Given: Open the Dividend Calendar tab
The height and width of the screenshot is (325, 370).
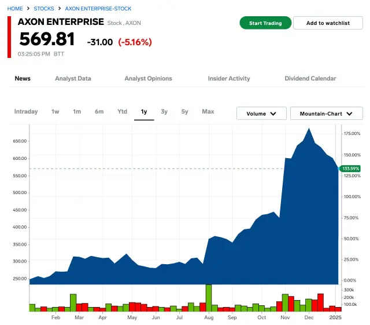Looking at the screenshot, I should (x=310, y=78).
